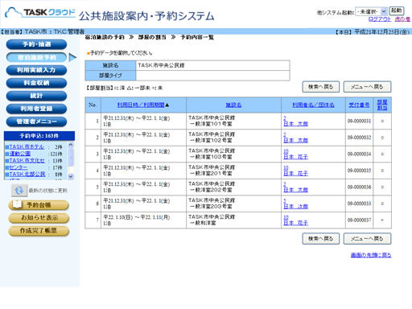Open 日本 次郎 link for receipt 09-0000033
Image resolution: width=412 pixels, height=309 pixels.
tap(295, 207)
